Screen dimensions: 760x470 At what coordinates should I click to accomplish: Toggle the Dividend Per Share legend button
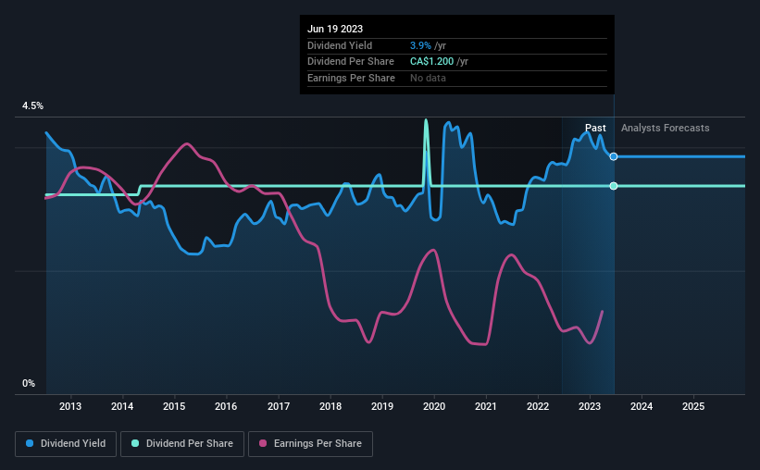[x=182, y=444]
